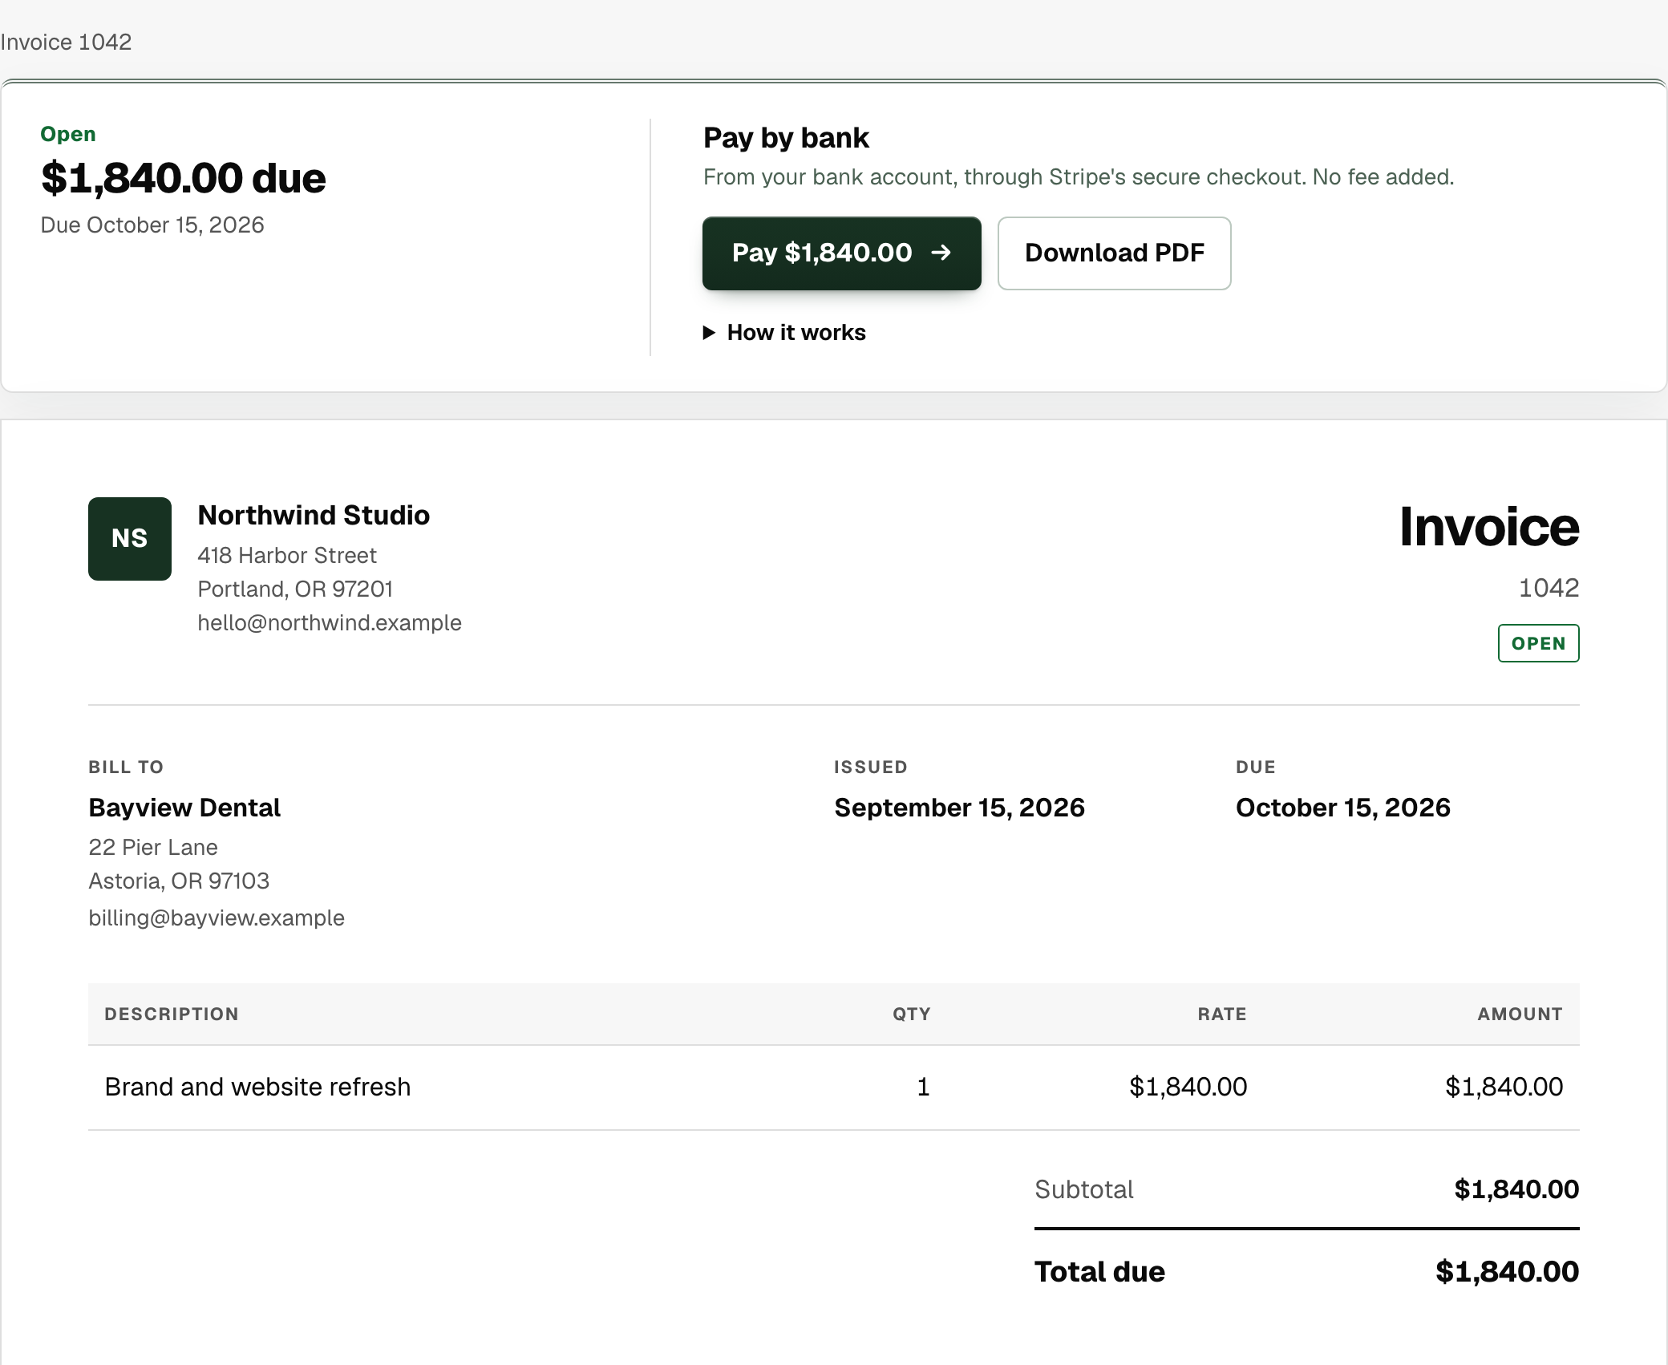Click the QTY column header
The width and height of the screenshot is (1668, 1365).
coord(912,1015)
